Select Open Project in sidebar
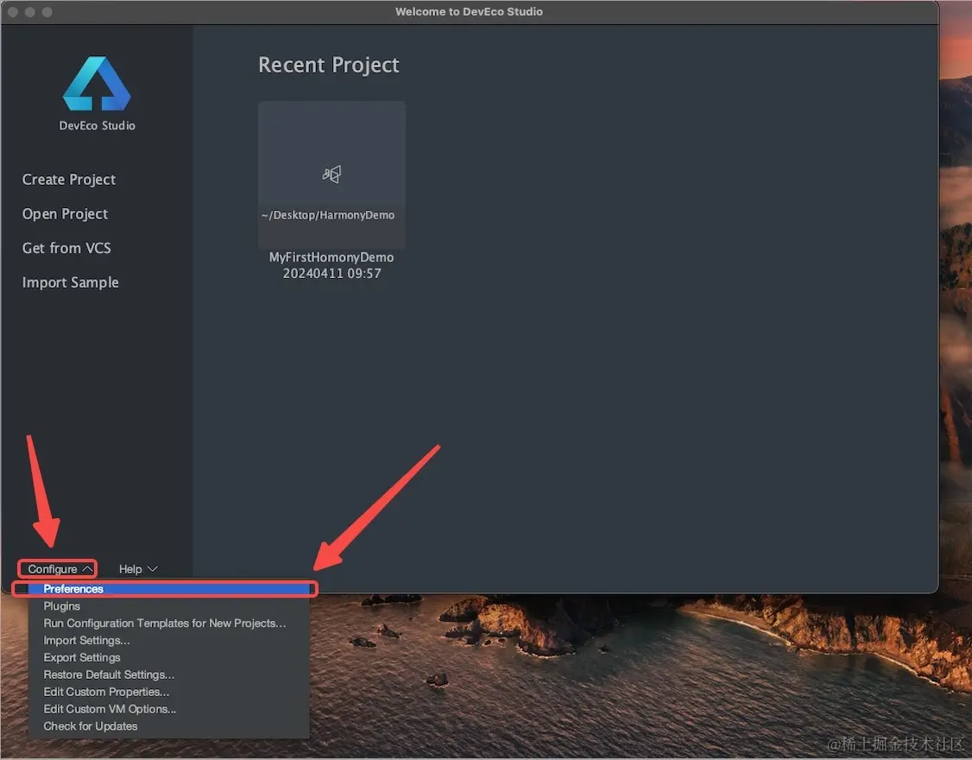Image resolution: width=972 pixels, height=760 pixels. tap(65, 214)
